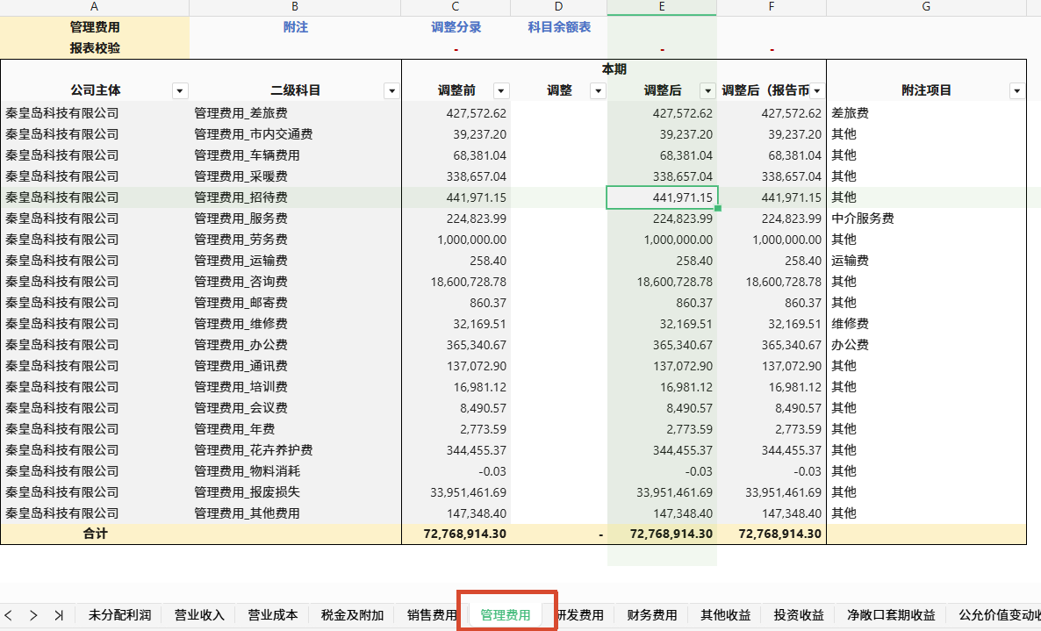This screenshot has width=1041, height=631.
Task: Switch to the 营业成本 sheet tab
Action: [272, 615]
